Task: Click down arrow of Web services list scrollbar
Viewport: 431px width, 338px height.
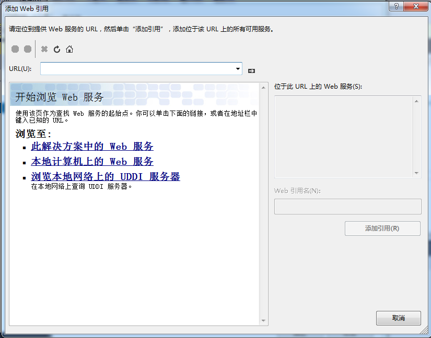Action: (416, 173)
